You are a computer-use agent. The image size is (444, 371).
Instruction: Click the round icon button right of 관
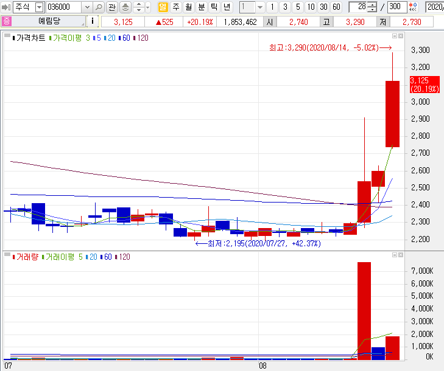click(x=125, y=7)
